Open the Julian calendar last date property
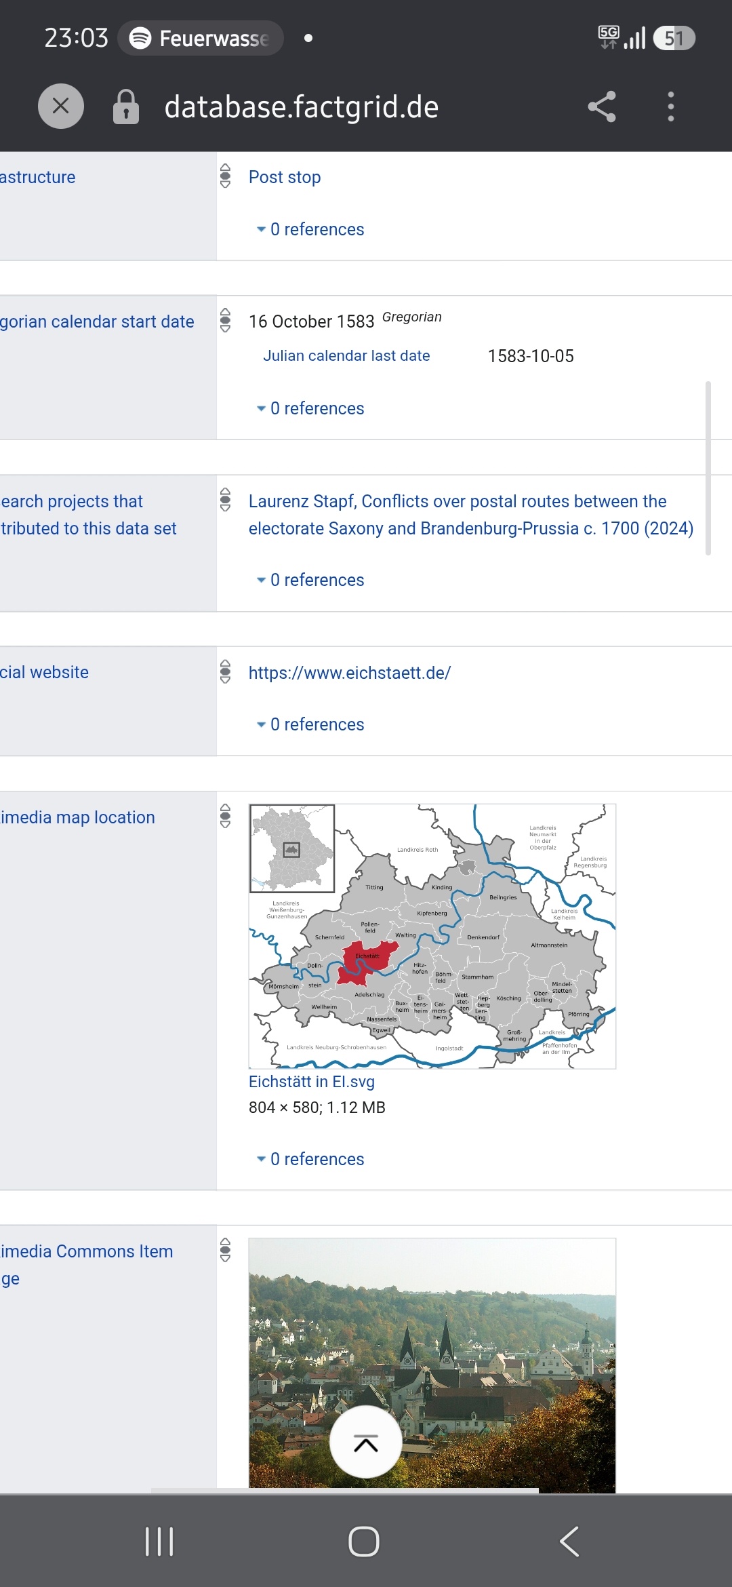 tap(346, 355)
